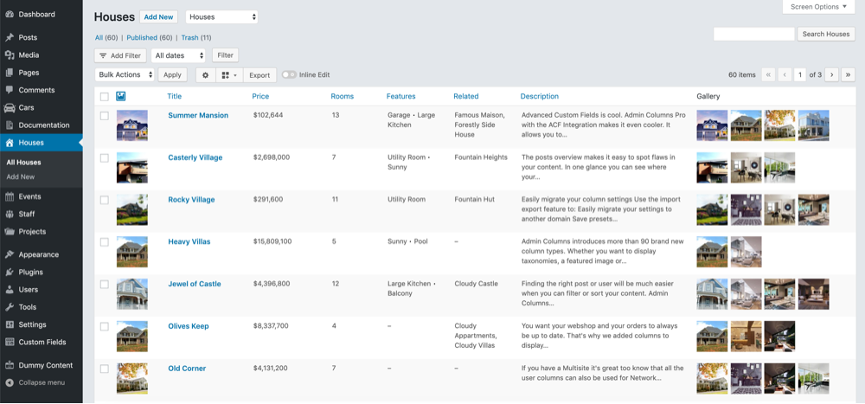Sort by the Description column header
The height and width of the screenshot is (404, 865).
click(x=540, y=96)
